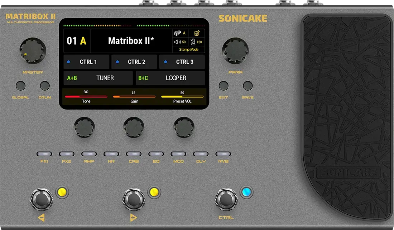Image resolution: width=394 pixels, height=230 pixels.
Task: Tap the drum icon on the display
Action: click(x=197, y=33)
